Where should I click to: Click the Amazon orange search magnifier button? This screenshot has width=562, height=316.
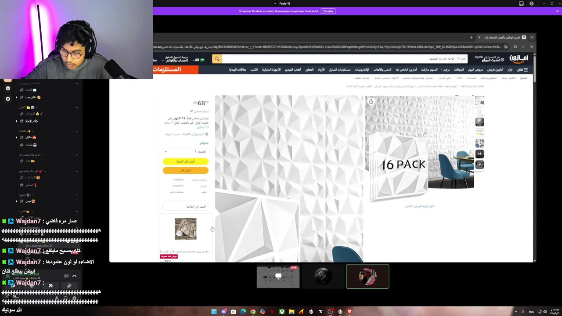pos(217,59)
